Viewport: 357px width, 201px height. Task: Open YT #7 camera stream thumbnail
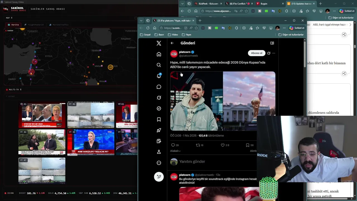[42, 170]
